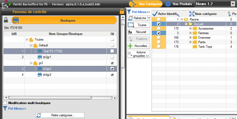Click the Récursif button
The width and height of the screenshot is (237, 119).
click(139, 32)
